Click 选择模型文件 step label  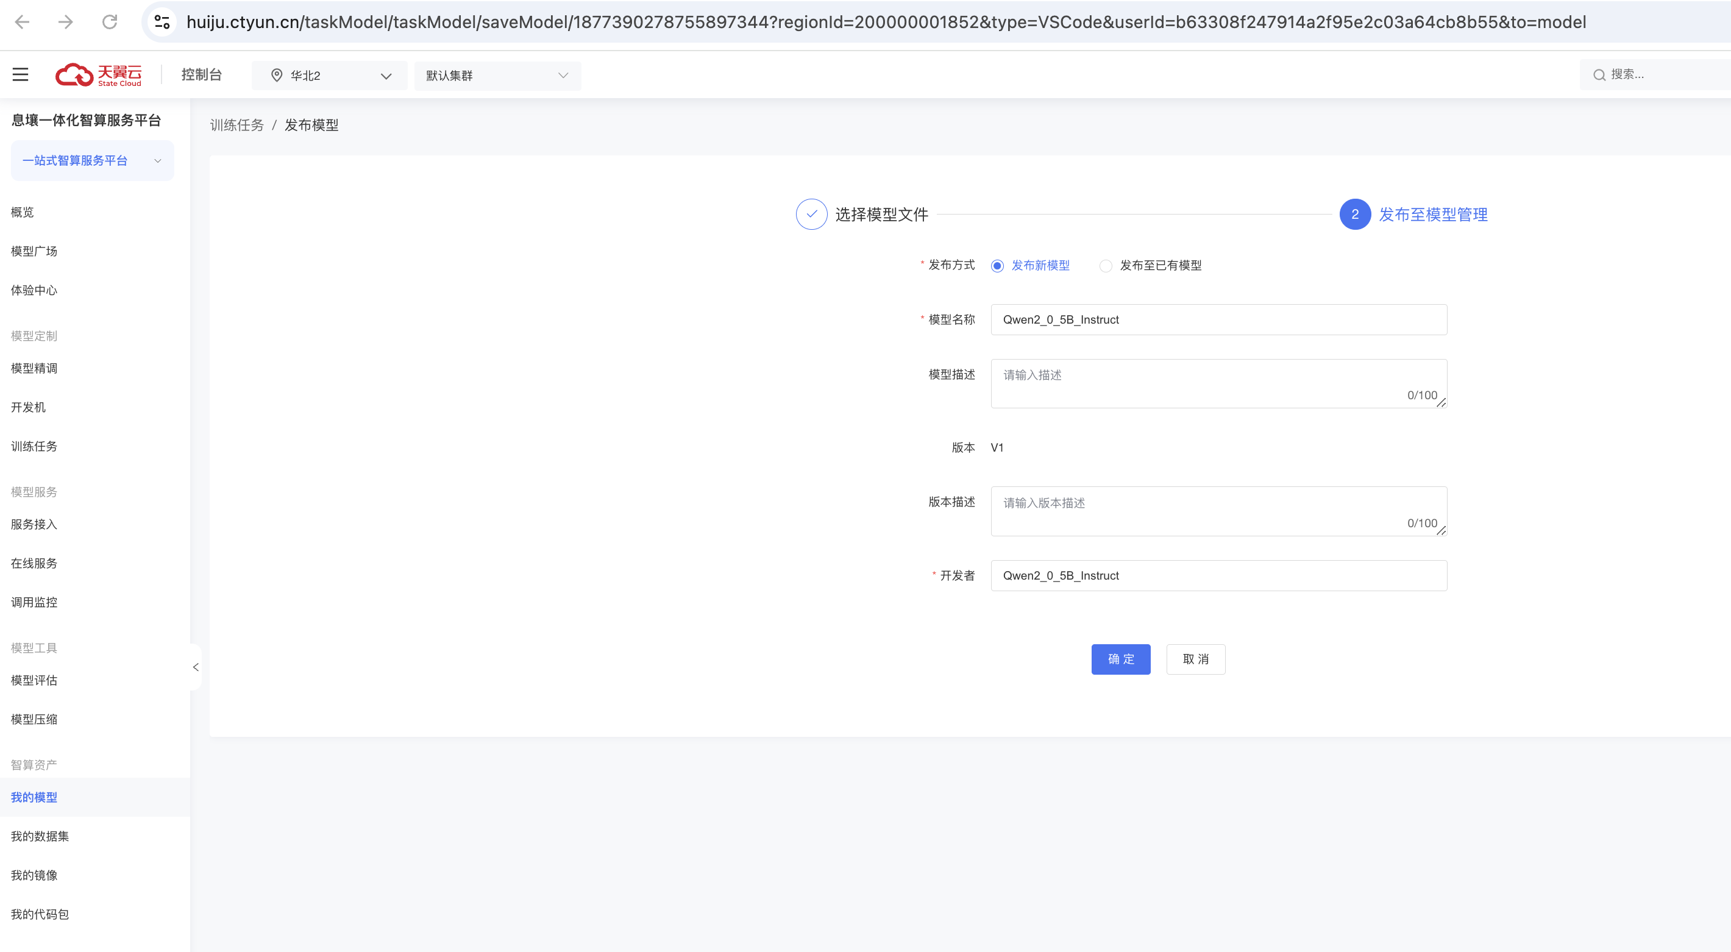(x=881, y=215)
